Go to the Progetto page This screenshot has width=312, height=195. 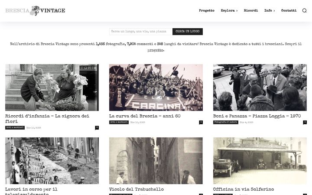coord(207,10)
